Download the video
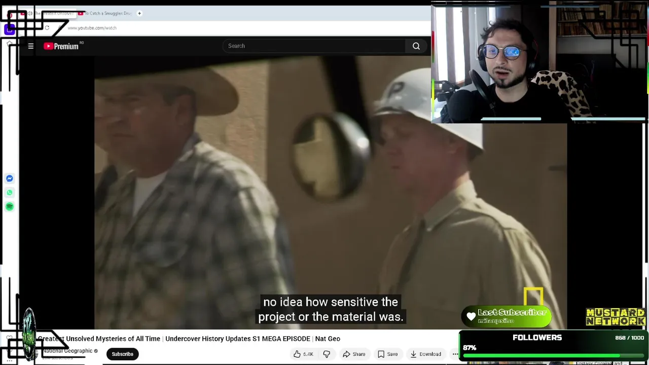649x365 pixels. point(425,354)
